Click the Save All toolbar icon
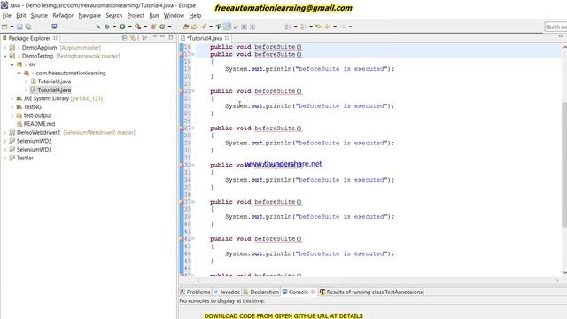Screen dimensions: 567x319 click(x=28, y=27)
